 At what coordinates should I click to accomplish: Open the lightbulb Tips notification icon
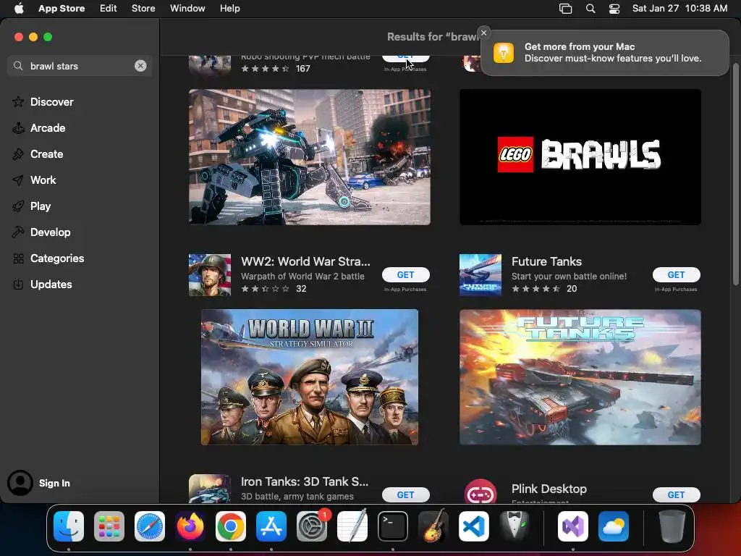[x=504, y=52]
